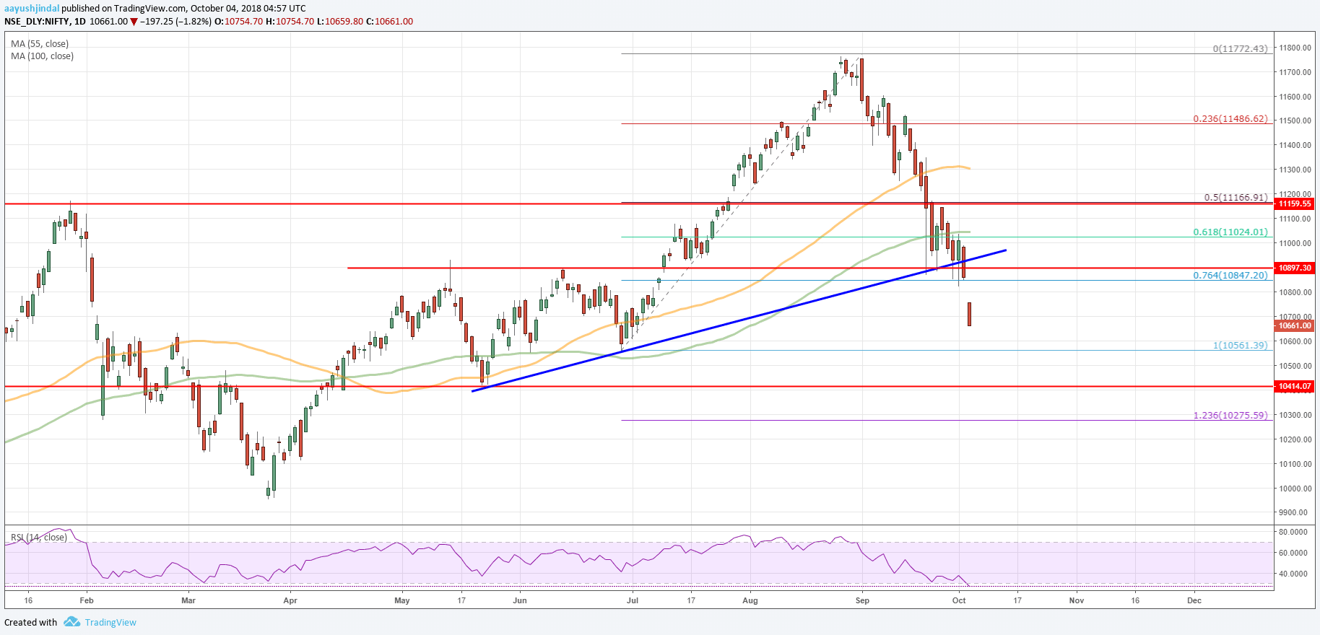Viewport: 1320px width, 635px height.
Task: Click the 10414.07 red price label
Action: [x=1295, y=387]
